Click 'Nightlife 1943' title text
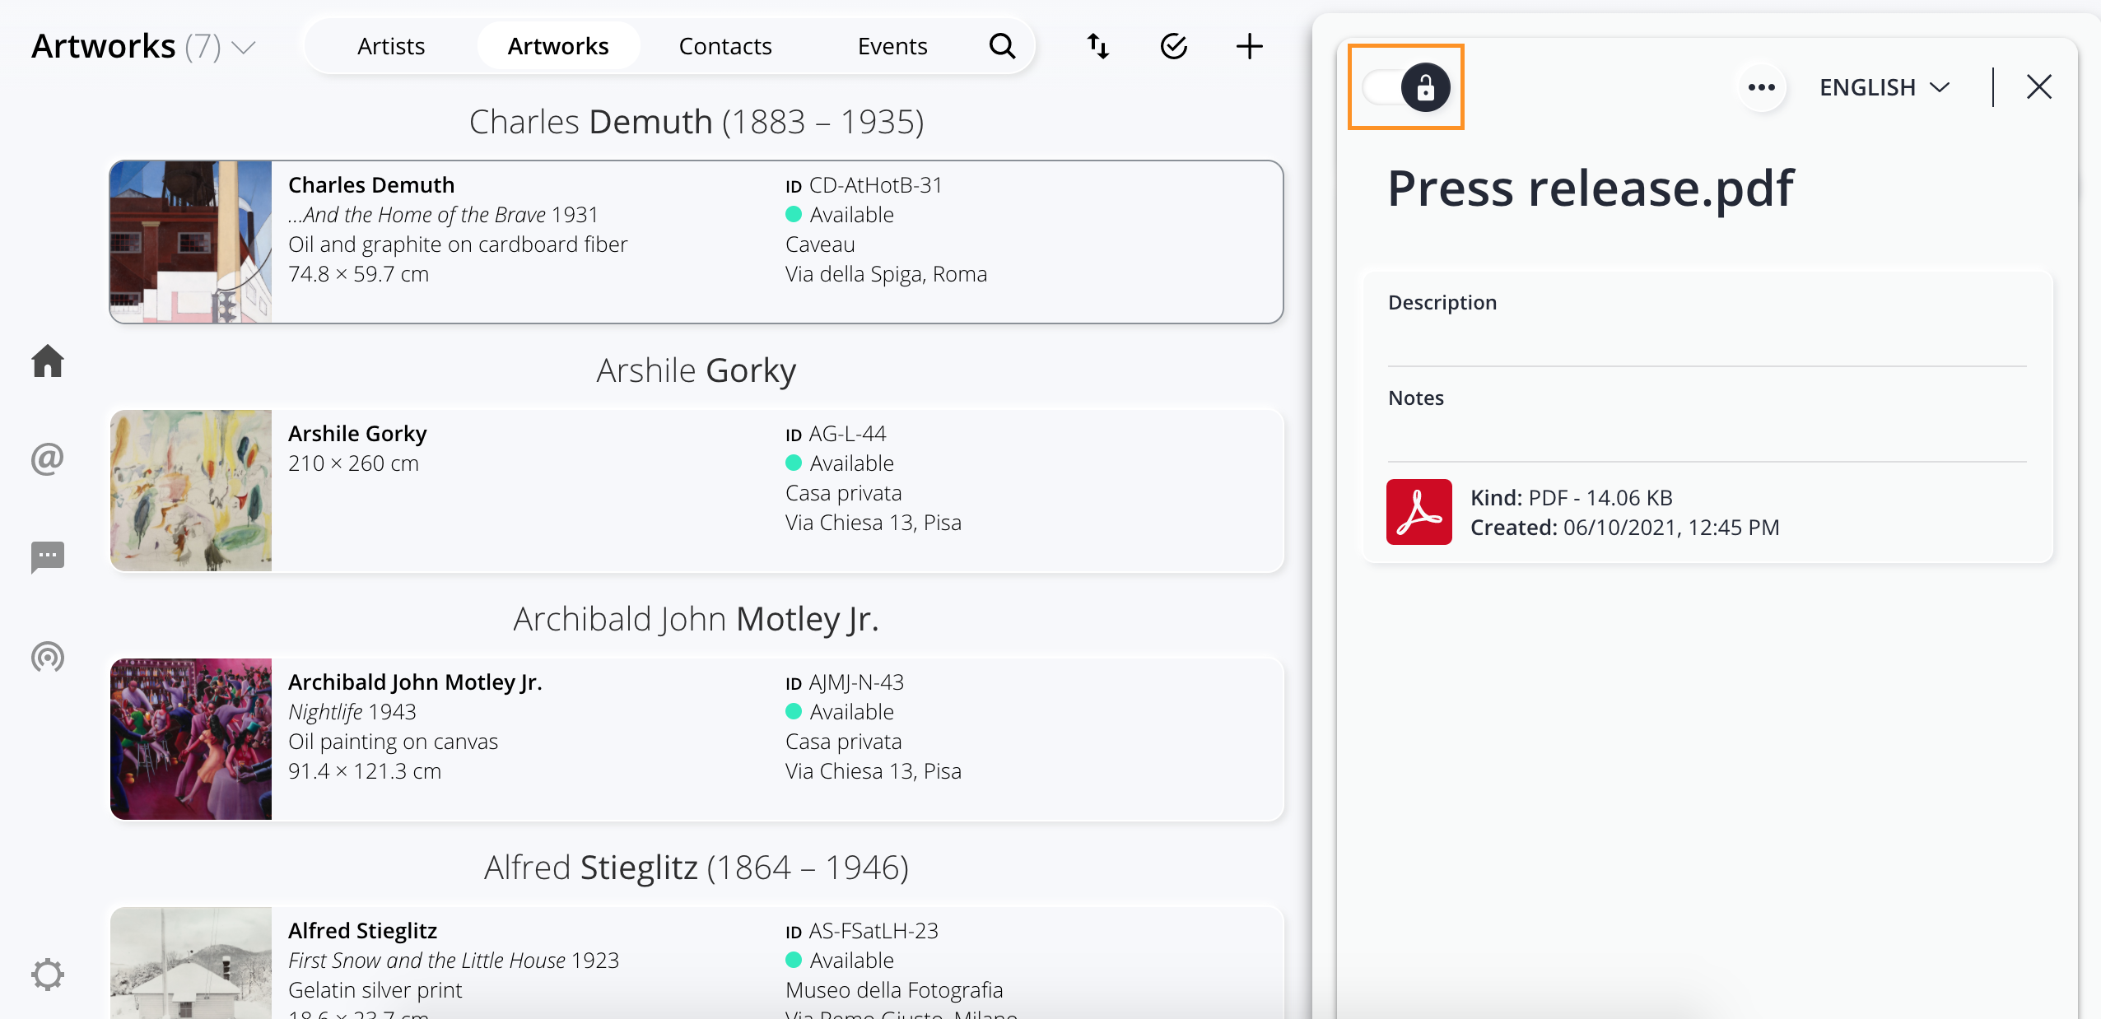The width and height of the screenshot is (2101, 1019). pos(352,712)
